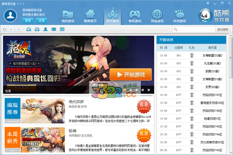Viewport: 233px width, 155px height.
Task: Click gift icon for 烈焰双线1746区
Action: click(x=192, y=111)
